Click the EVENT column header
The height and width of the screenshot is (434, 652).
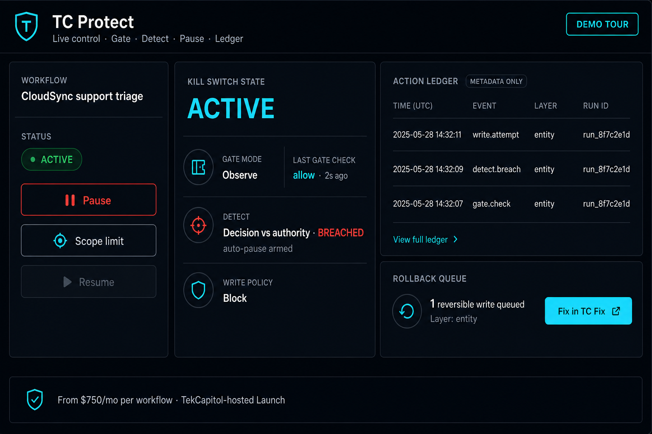click(x=484, y=106)
